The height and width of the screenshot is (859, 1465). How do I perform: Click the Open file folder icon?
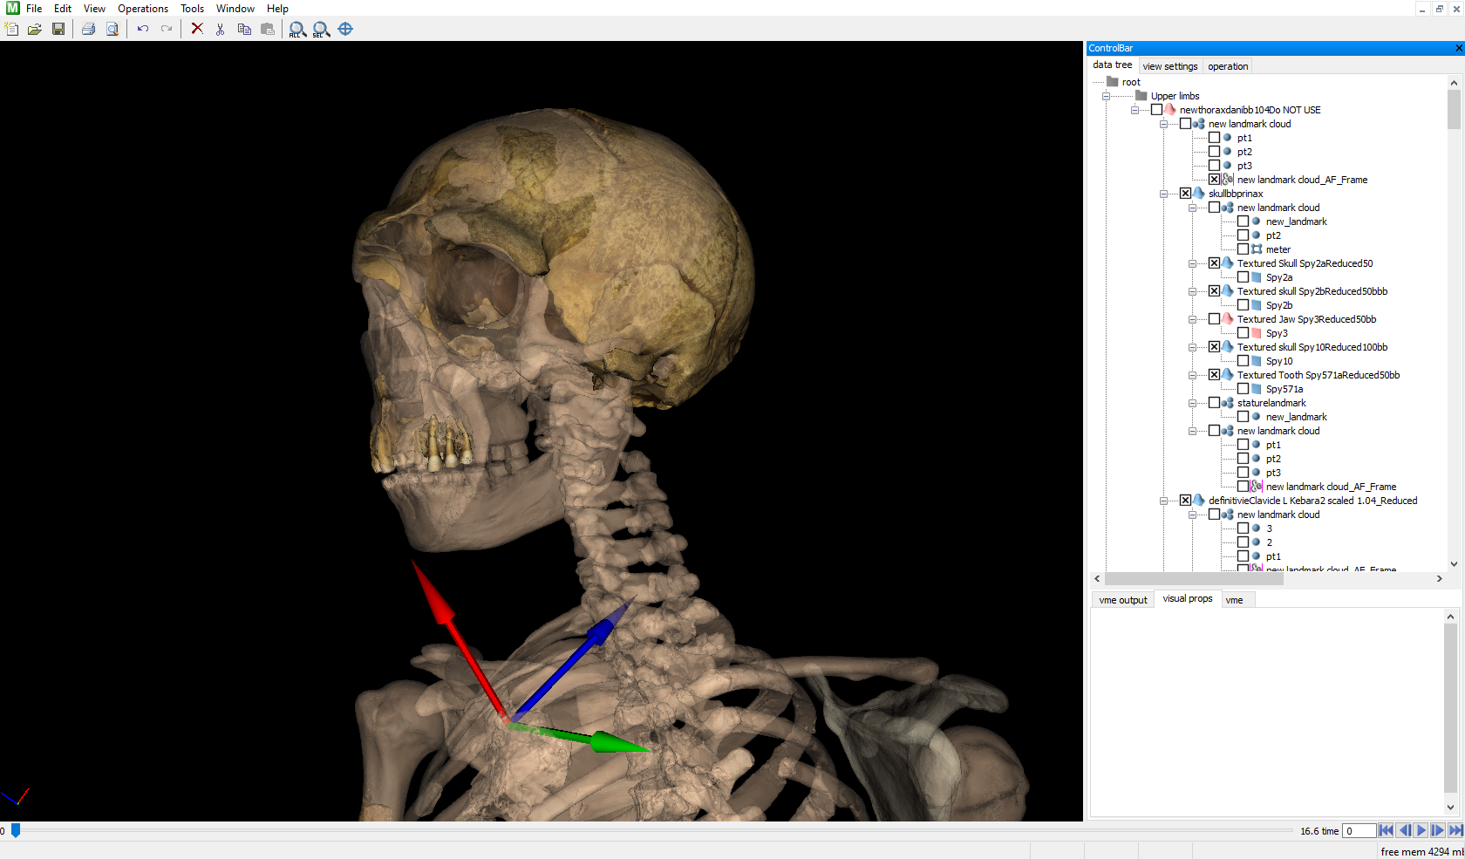pyautogui.click(x=35, y=29)
